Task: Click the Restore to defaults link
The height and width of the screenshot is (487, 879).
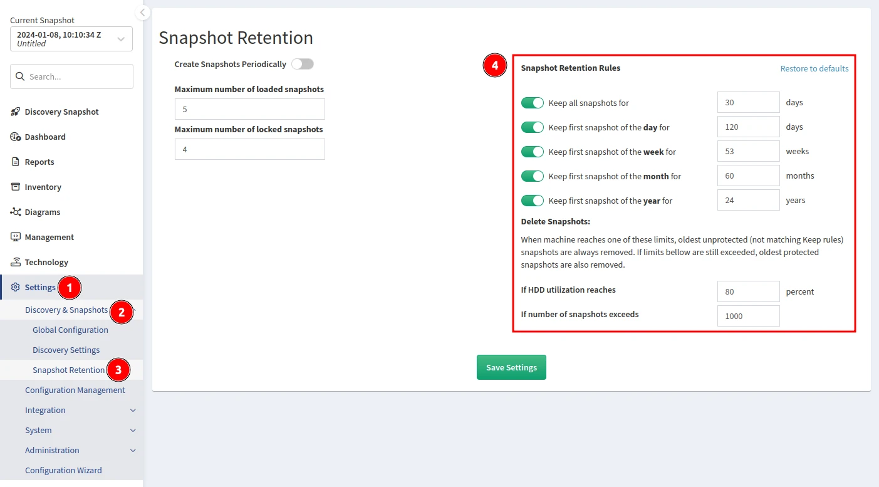Action: coord(814,68)
